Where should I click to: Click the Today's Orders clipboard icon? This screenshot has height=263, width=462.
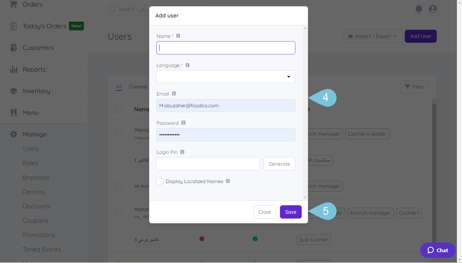(14, 26)
